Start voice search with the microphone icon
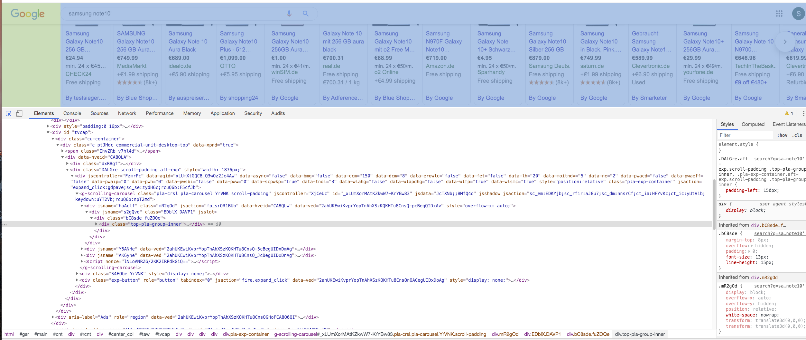Screen dimensions: 806x340 click(x=289, y=14)
